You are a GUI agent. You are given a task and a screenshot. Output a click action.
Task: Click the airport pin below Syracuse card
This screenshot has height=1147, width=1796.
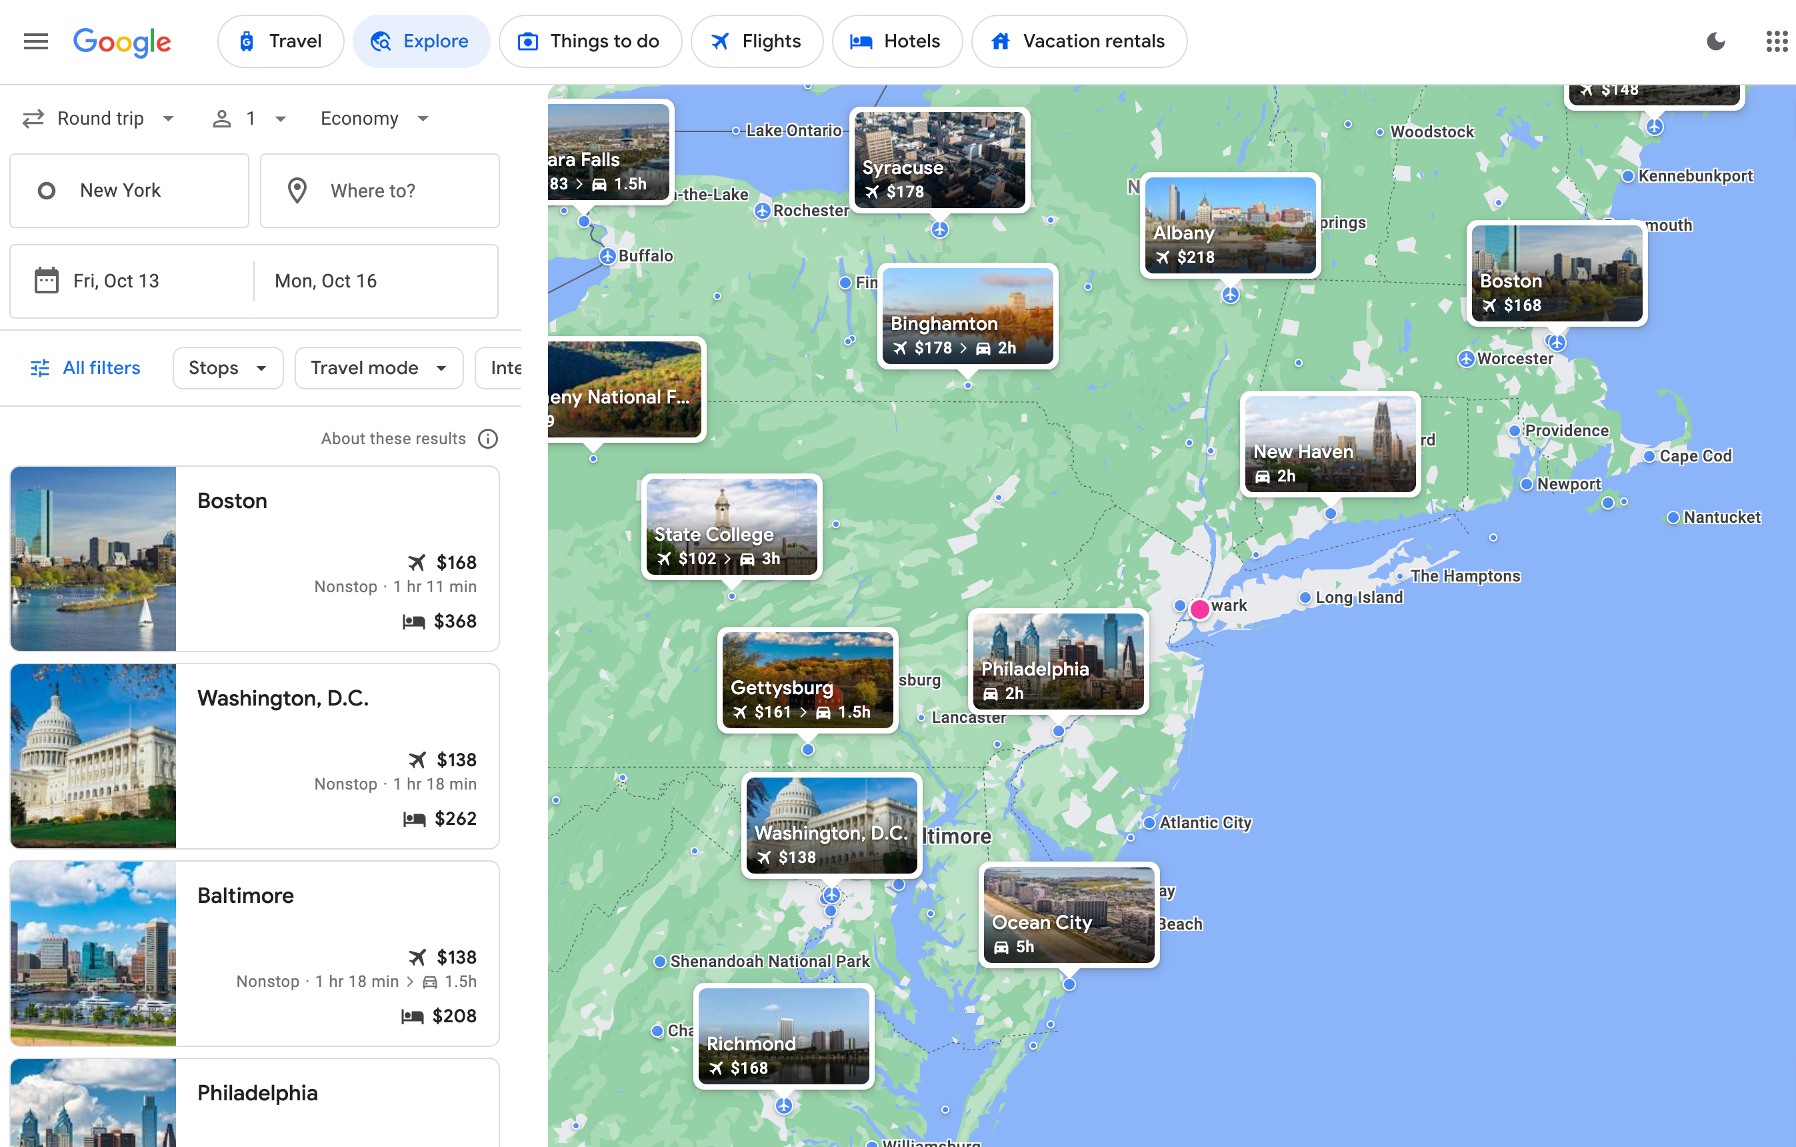[940, 230]
